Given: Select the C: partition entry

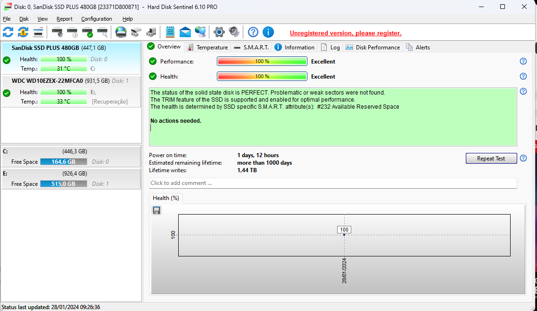Looking at the screenshot, I should tap(71, 157).
